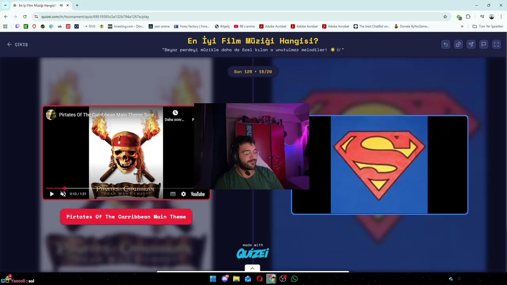Go back to previous page
Viewport: 507px width, 285px height.
pyautogui.click(x=6, y=17)
